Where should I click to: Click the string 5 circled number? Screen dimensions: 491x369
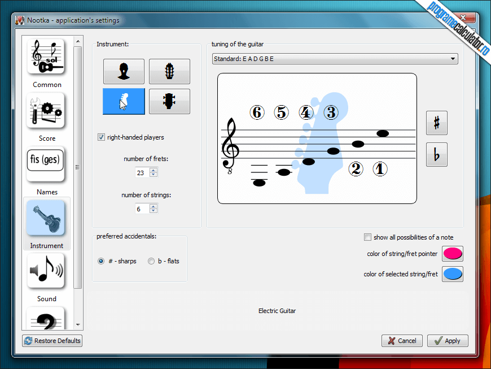281,112
